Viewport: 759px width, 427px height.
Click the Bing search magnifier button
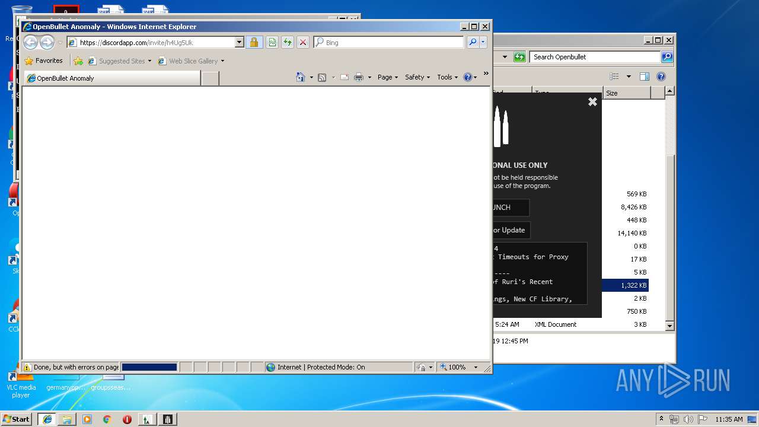(472, 42)
